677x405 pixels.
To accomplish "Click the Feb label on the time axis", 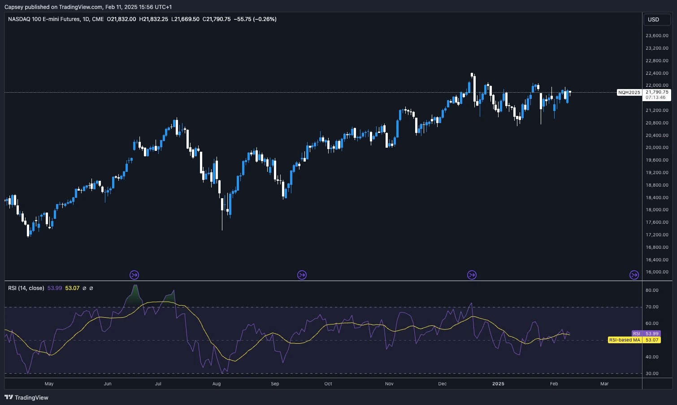I will click(x=554, y=384).
